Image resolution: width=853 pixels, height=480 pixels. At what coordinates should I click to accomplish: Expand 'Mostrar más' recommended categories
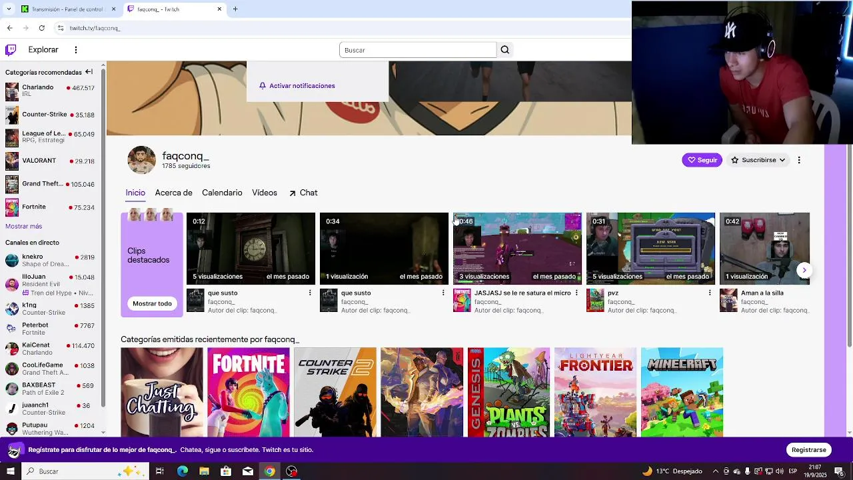(23, 226)
